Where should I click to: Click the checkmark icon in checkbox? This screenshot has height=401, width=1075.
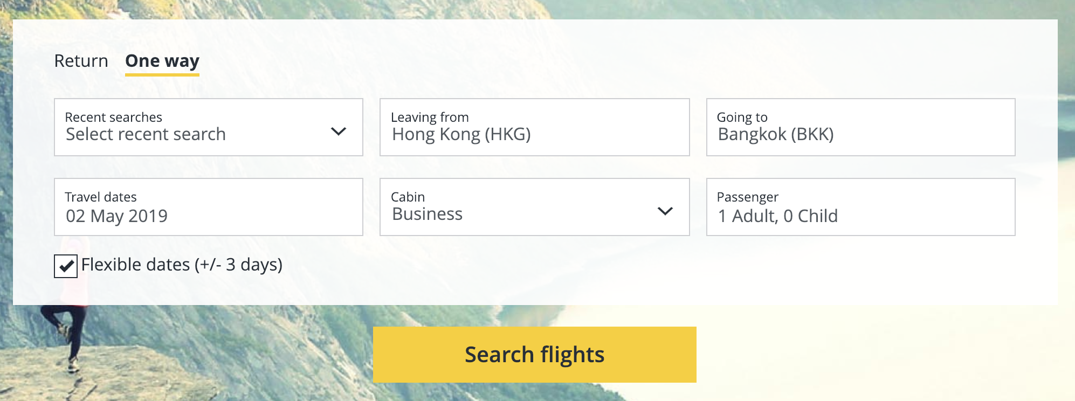click(x=66, y=266)
